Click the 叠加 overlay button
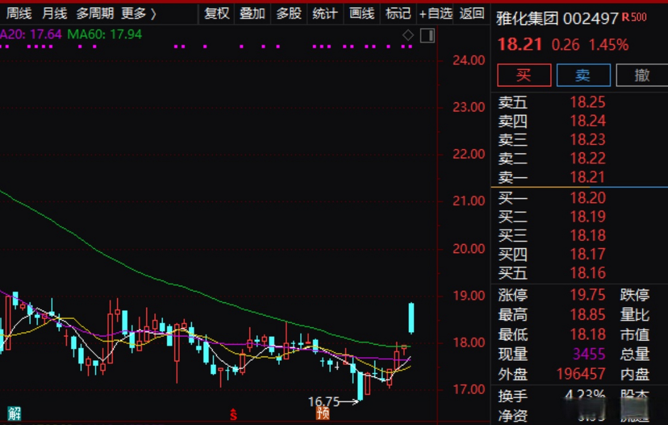668x425 pixels. point(252,14)
